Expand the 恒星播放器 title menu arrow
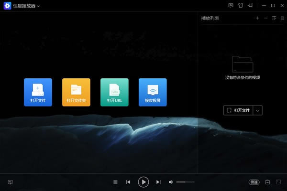The width and height of the screenshot is (287, 191). [x=38, y=6]
